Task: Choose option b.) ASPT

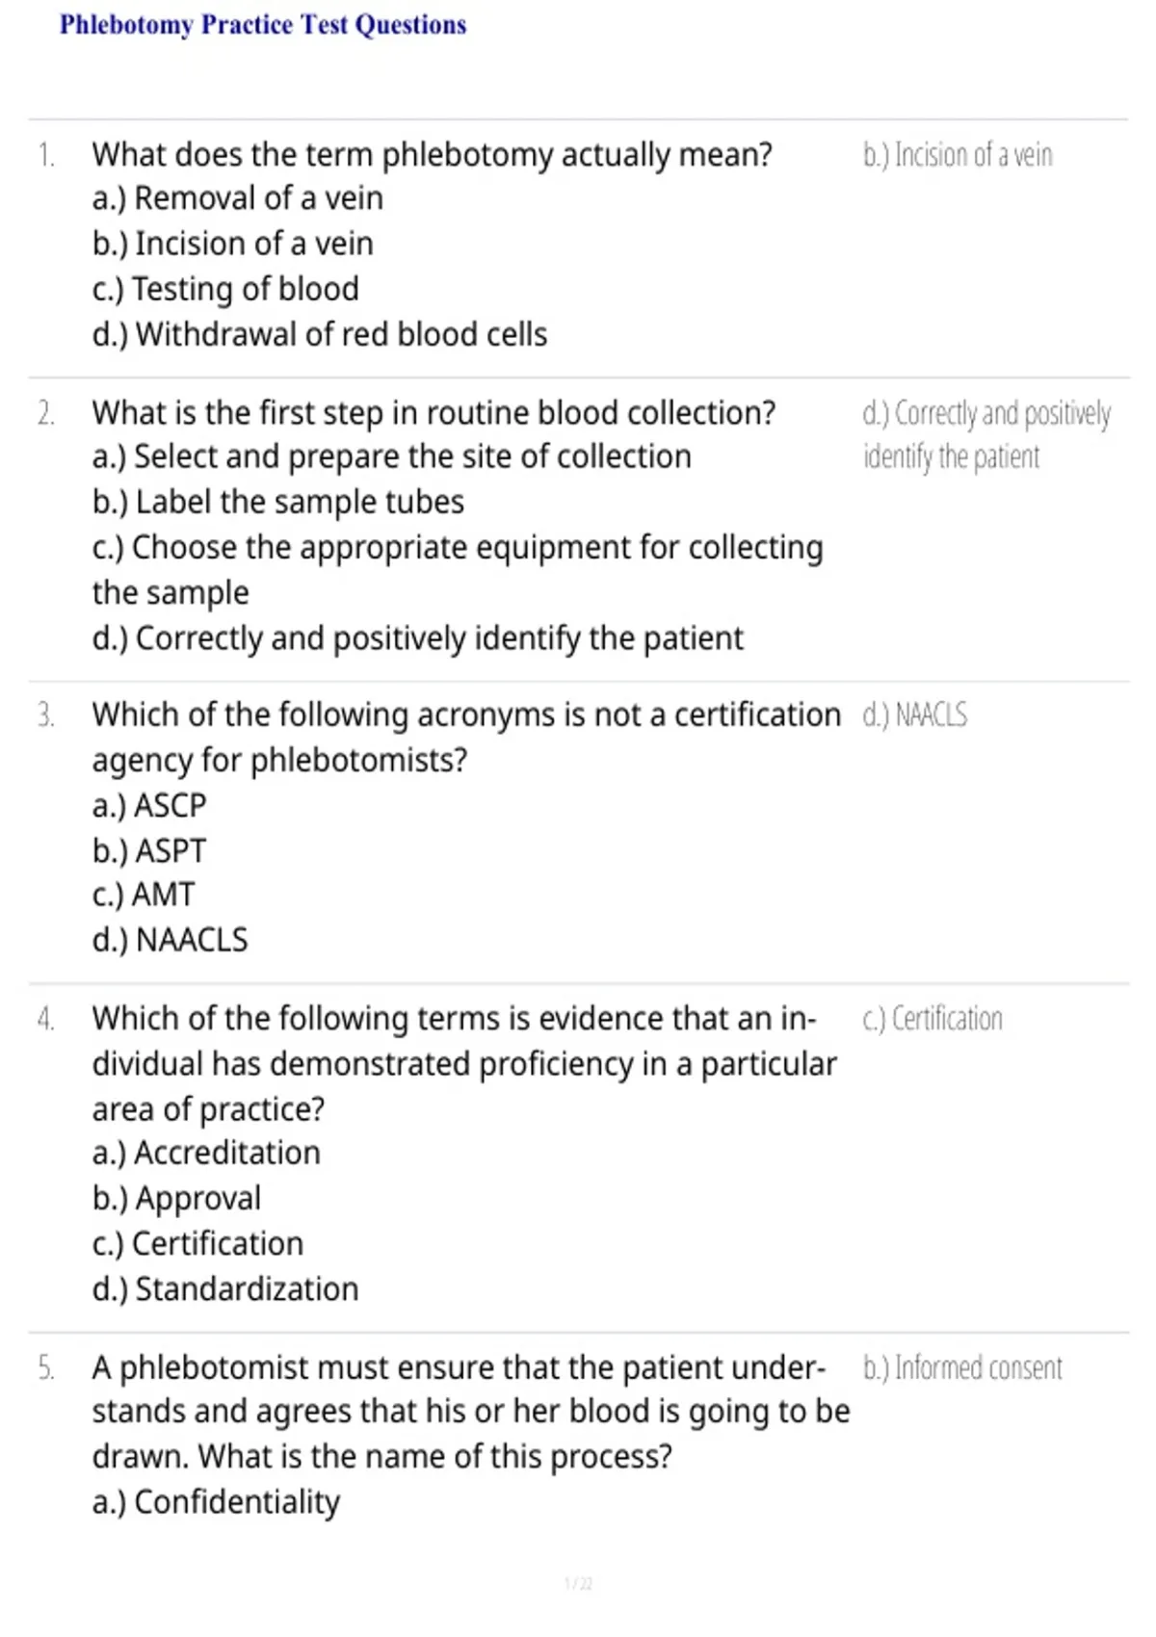Action: (149, 851)
